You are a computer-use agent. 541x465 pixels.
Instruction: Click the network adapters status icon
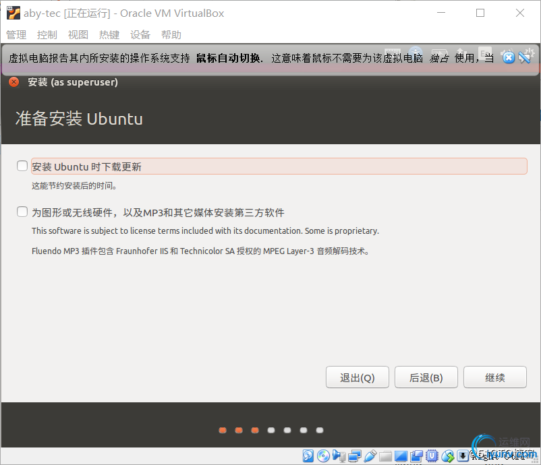(x=354, y=456)
